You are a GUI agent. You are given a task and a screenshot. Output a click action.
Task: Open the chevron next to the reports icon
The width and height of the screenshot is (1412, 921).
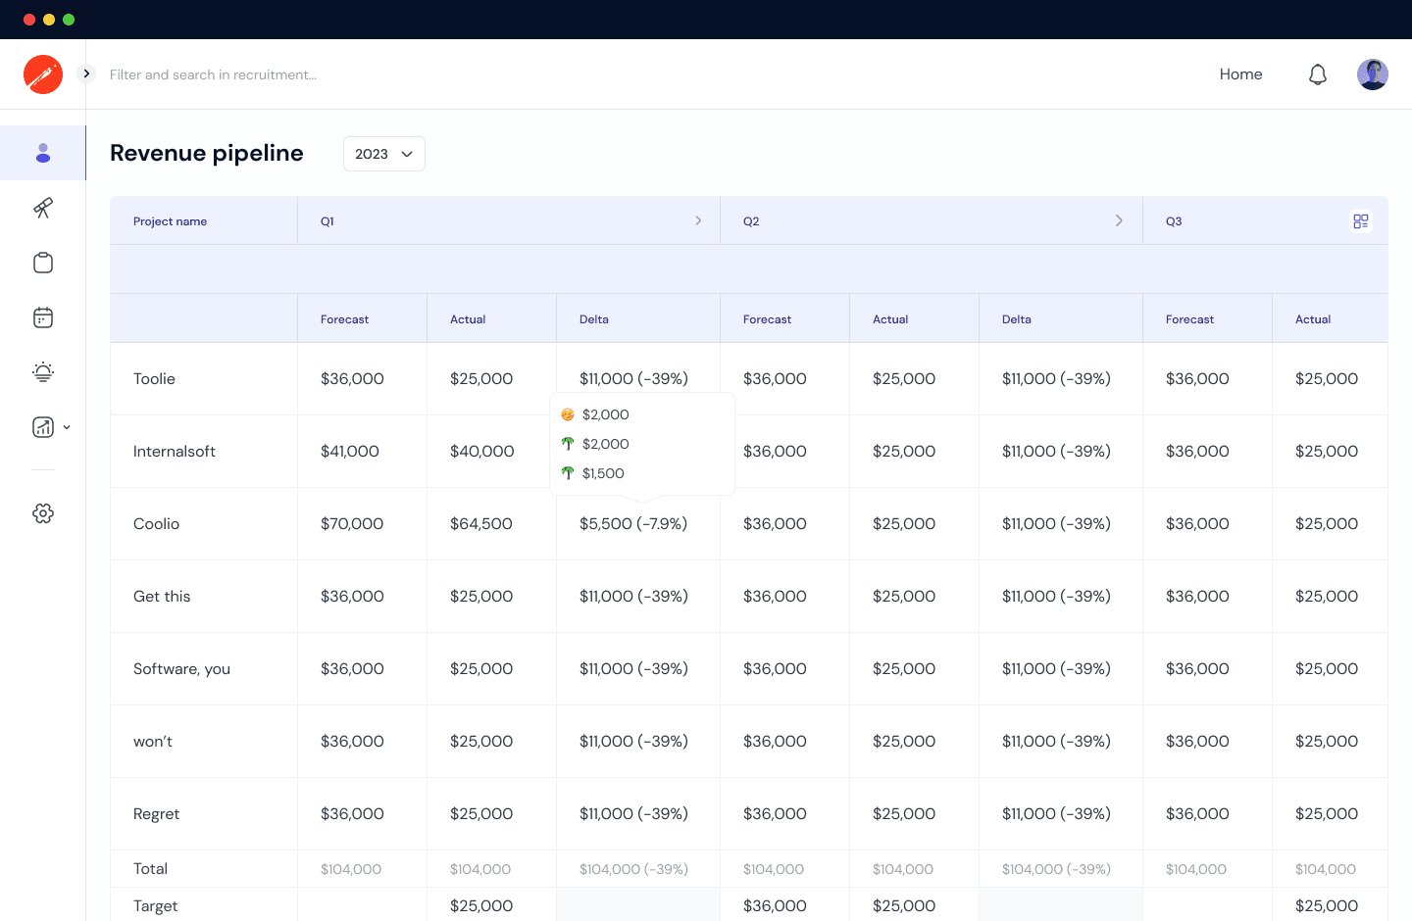coord(67,426)
